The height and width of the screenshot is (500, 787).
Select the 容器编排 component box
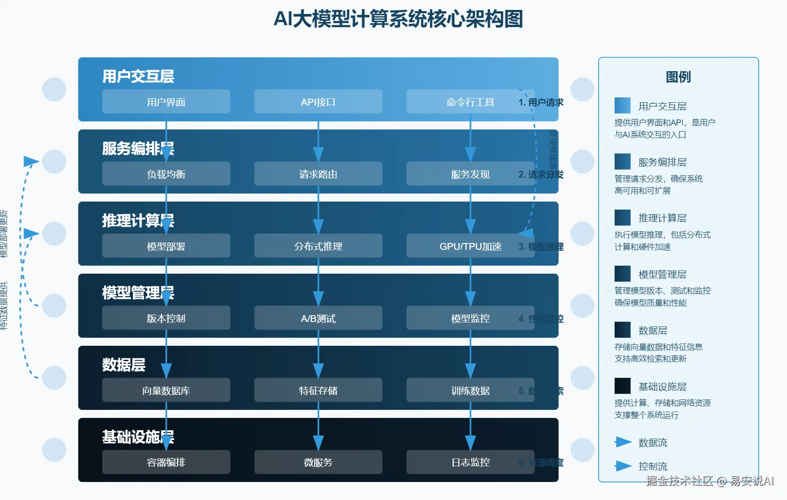click(x=166, y=462)
